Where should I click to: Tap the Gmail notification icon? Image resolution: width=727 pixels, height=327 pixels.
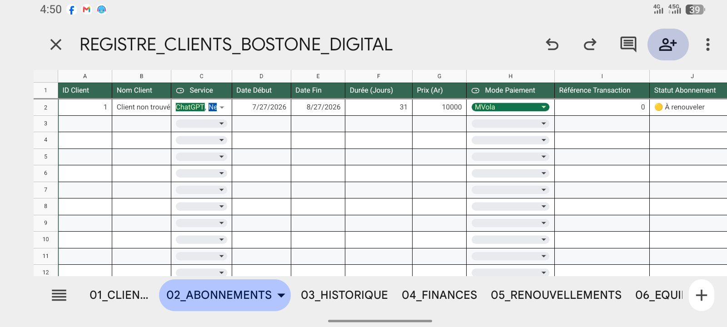tap(87, 10)
